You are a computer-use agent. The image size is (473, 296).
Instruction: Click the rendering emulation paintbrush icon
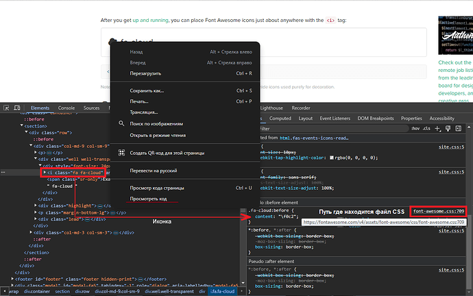point(449,128)
